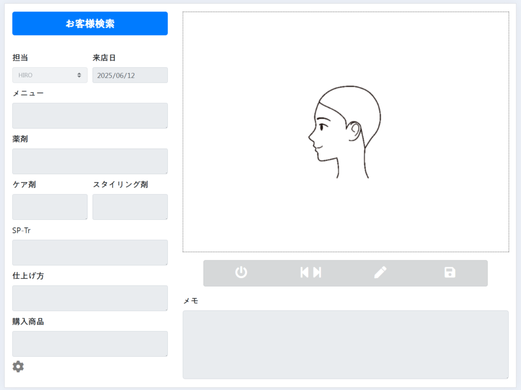Focus the SP-Tr text area

[90, 253]
